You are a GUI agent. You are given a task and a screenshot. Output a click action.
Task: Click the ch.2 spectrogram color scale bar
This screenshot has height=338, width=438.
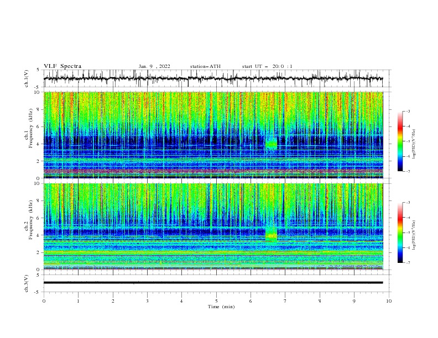coord(400,233)
